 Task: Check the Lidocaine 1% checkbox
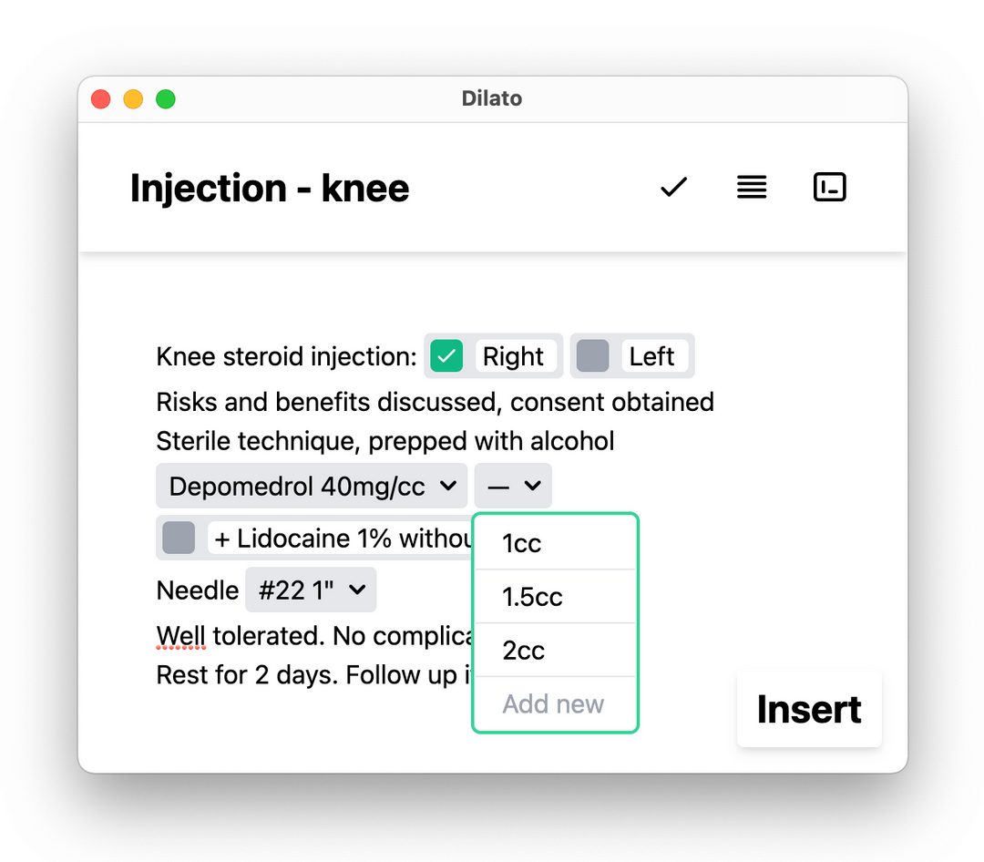pyautogui.click(x=179, y=538)
